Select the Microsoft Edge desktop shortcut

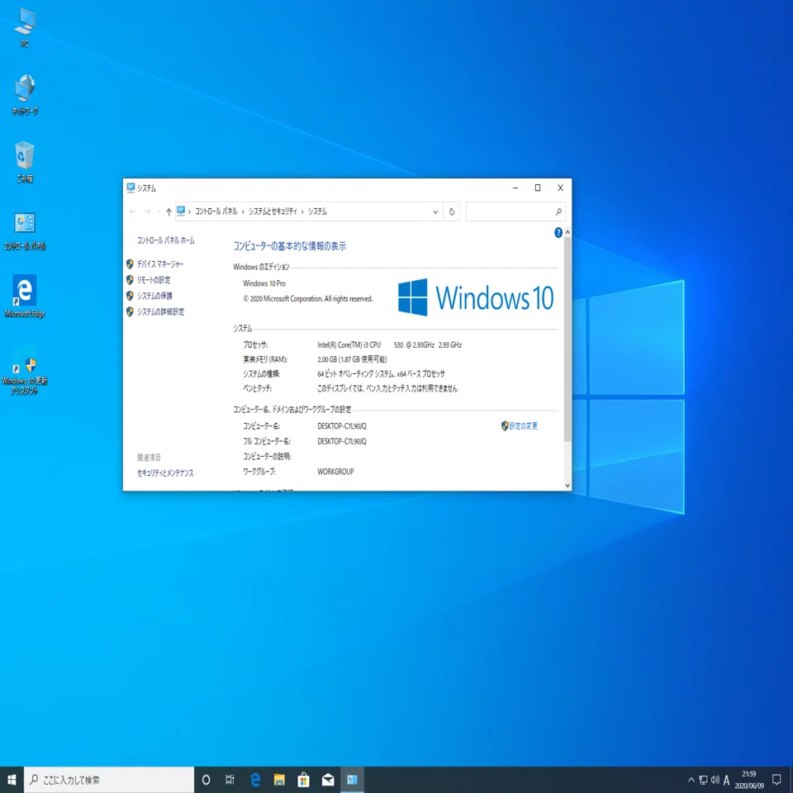point(24,297)
